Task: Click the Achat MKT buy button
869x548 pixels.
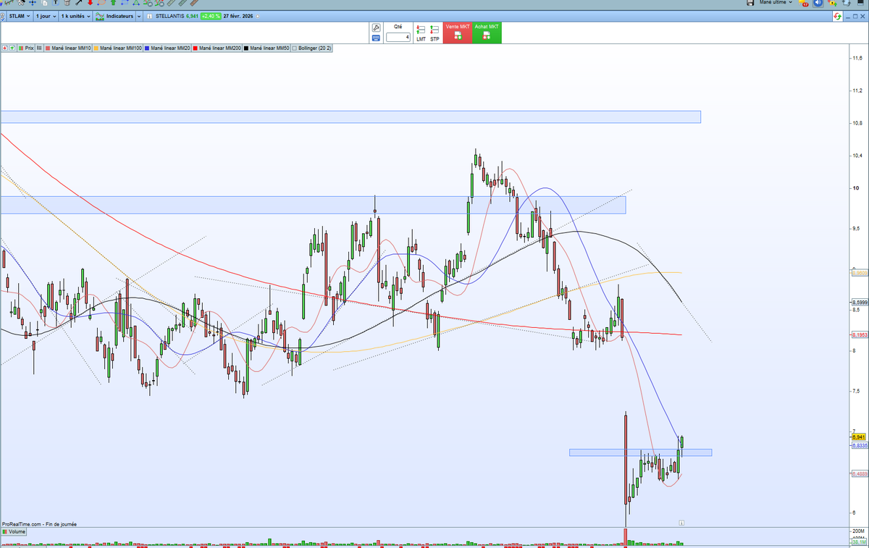Action: tap(487, 33)
